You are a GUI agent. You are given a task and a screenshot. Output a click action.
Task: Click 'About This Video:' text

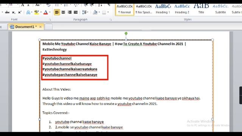(x=57, y=90)
